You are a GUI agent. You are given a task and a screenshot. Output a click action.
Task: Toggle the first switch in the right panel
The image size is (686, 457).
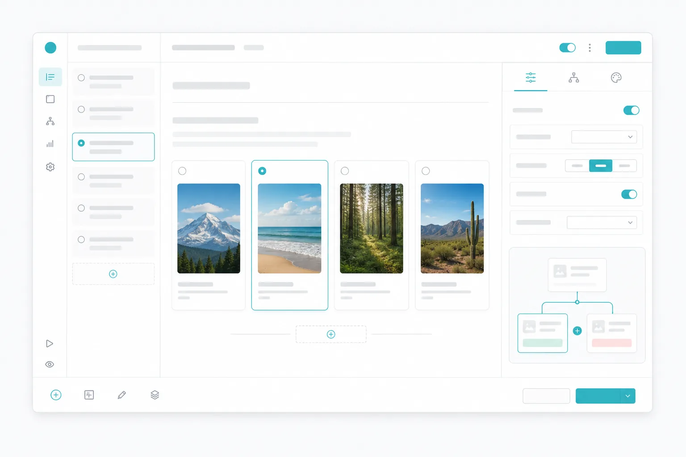click(x=632, y=110)
